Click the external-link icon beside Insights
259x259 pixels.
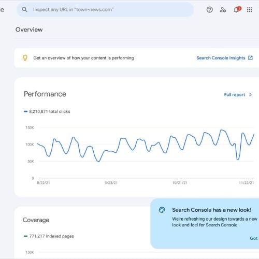coord(250,58)
